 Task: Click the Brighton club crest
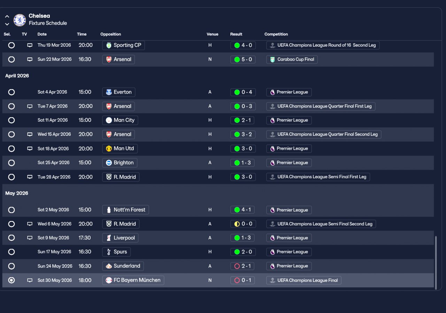tap(109, 163)
